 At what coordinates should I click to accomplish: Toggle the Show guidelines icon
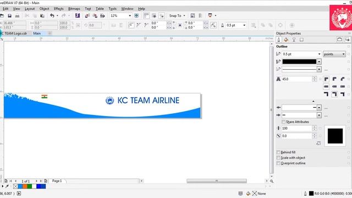point(162,15)
